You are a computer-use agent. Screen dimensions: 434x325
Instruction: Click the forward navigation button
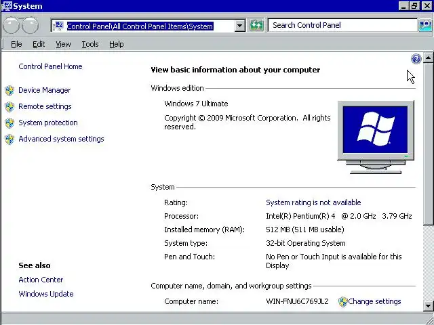pyautogui.click(x=30, y=26)
